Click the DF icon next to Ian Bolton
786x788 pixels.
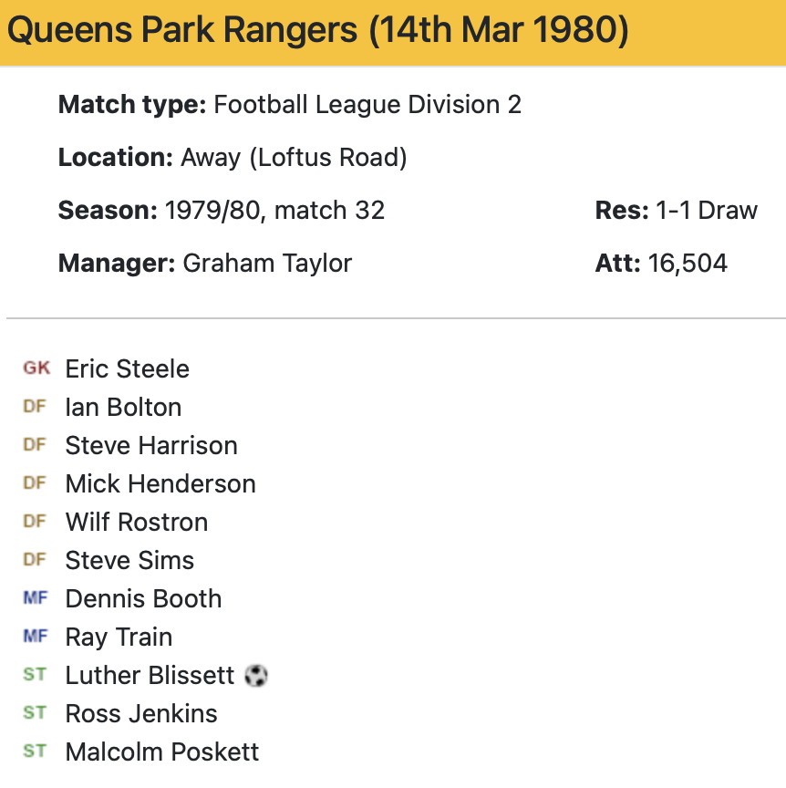click(35, 407)
